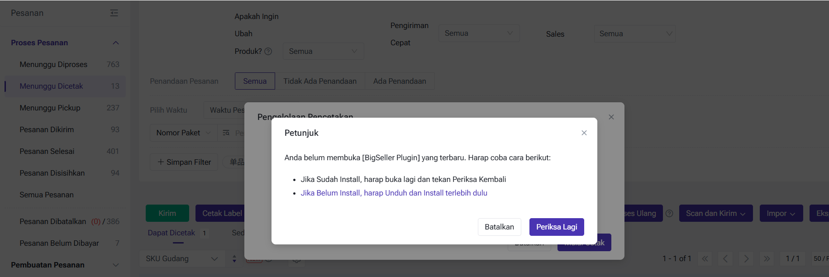Collapse the Proses Pesanan section
The width and height of the screenshot is (829, 277).
(115, 43)
